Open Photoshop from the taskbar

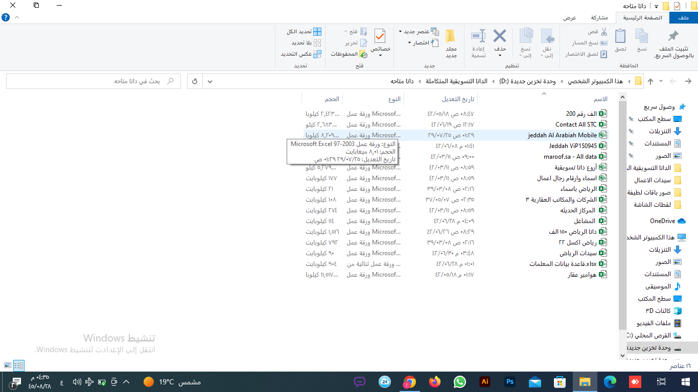point(509,382)
